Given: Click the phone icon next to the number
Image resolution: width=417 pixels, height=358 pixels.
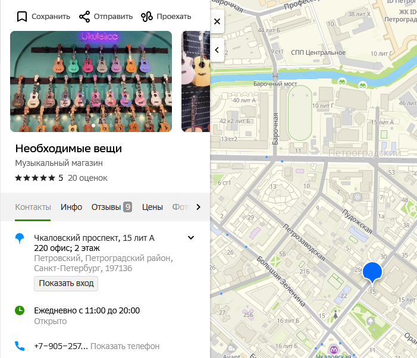Looking at the screenshot, I should 20,346.
